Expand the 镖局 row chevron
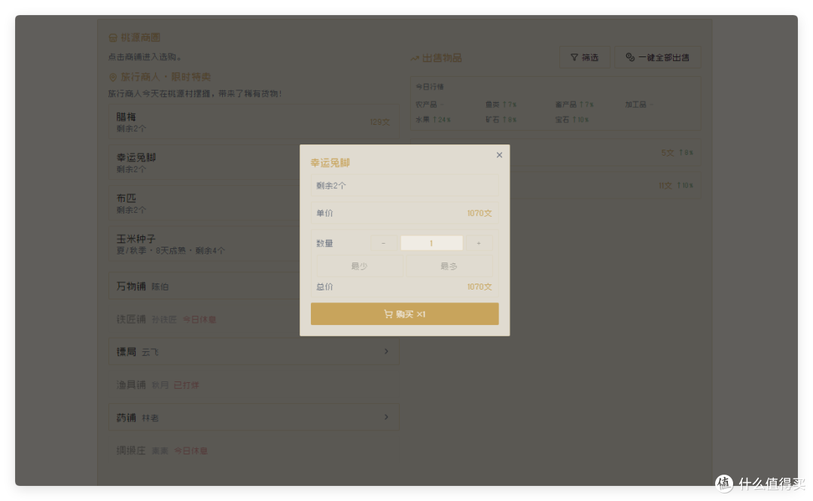Screen dimensions: 813x501 click(386, 351)
